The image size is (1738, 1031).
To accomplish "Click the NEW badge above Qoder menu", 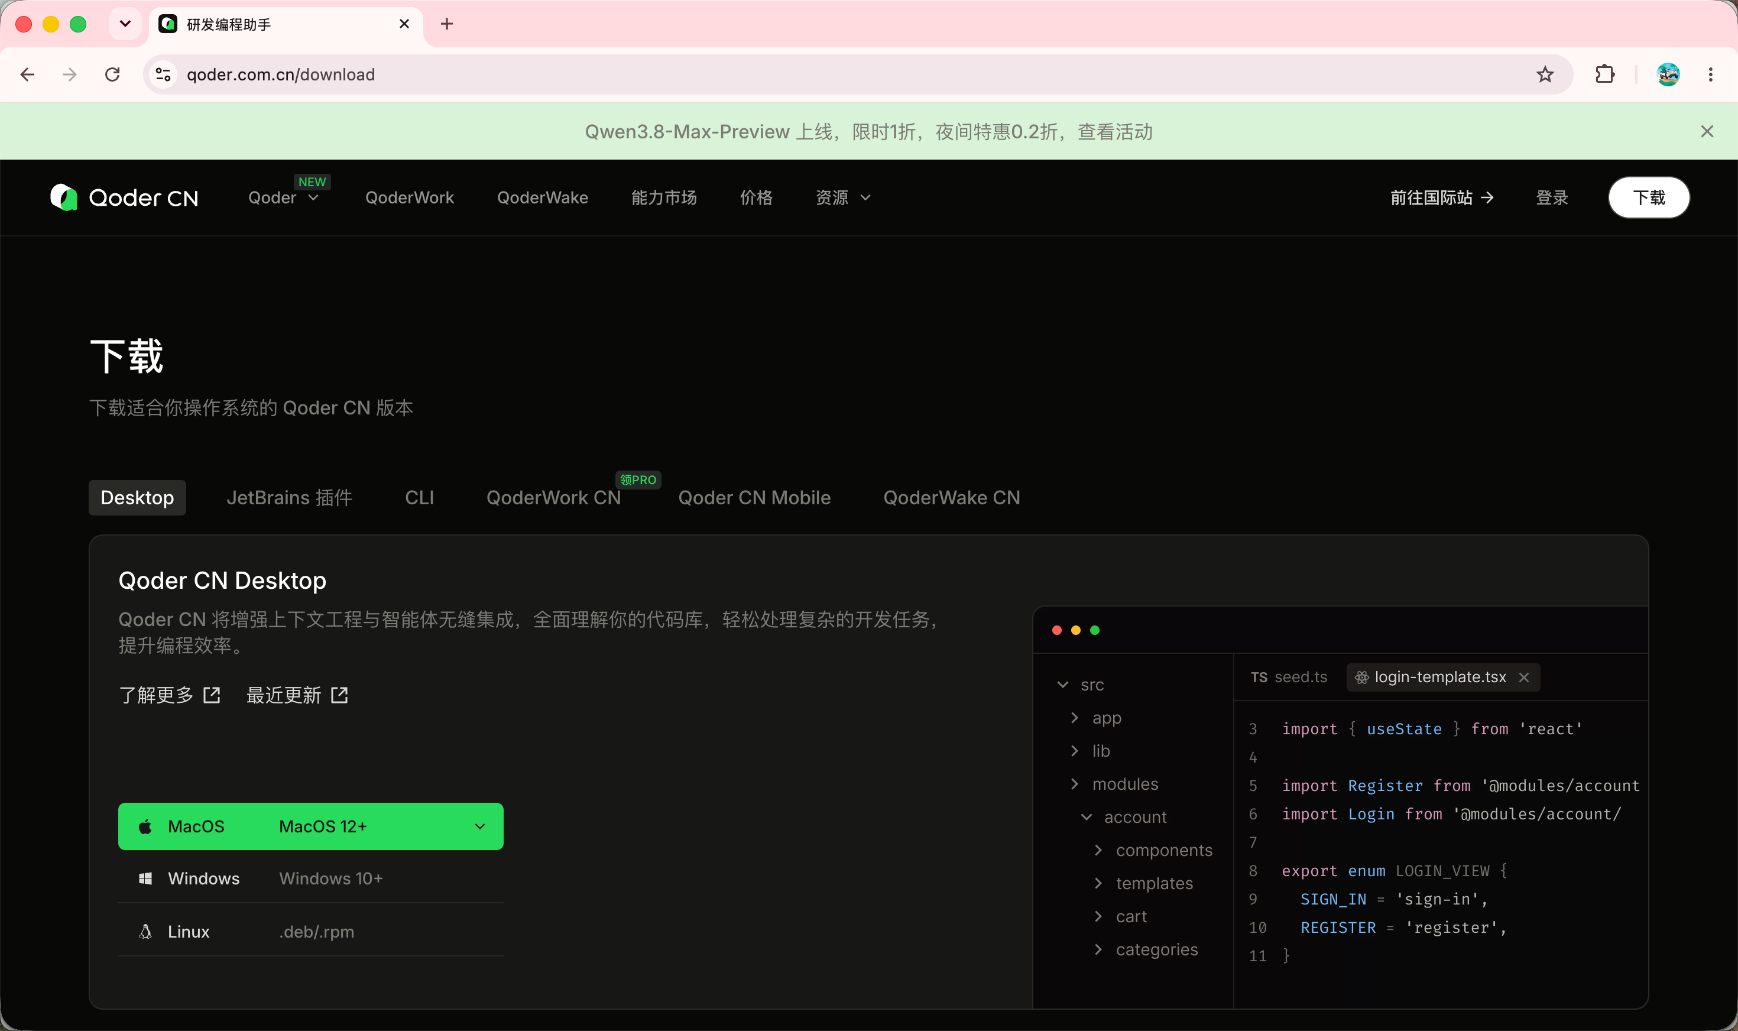I will point(312,182).
